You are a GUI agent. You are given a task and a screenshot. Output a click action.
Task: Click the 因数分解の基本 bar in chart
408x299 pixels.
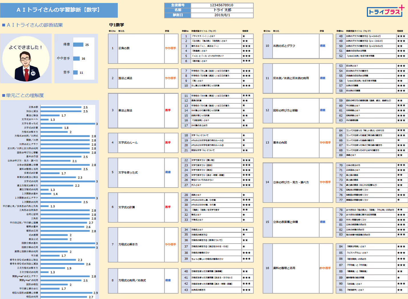click(68, 243)
